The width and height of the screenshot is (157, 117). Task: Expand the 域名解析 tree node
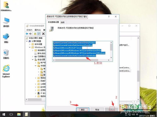coord(33,50)
